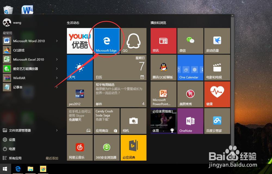
Task: Open the 百度云管家 tile
Action: click(217, 121)
